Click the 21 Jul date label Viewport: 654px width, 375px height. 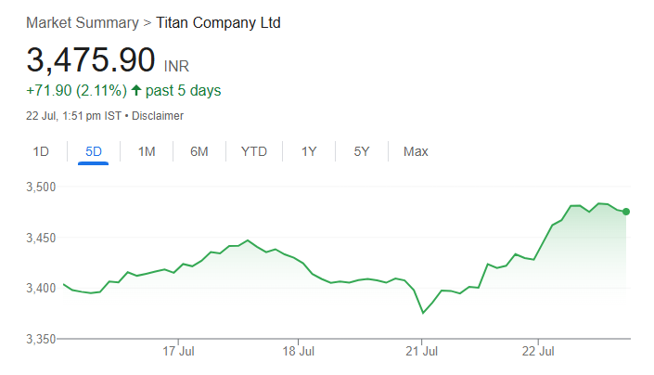tap(422, 353)
